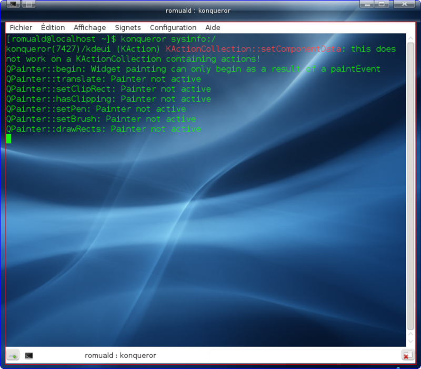Screen dimensions: 421x369
Task: Maximize the Konsole window
Action: pos(382,4)
